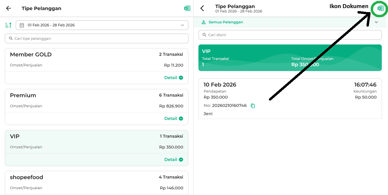Select the 10 Feb 2026 transaction card
The height and width of the screenshot is (195, 388).
290,99
